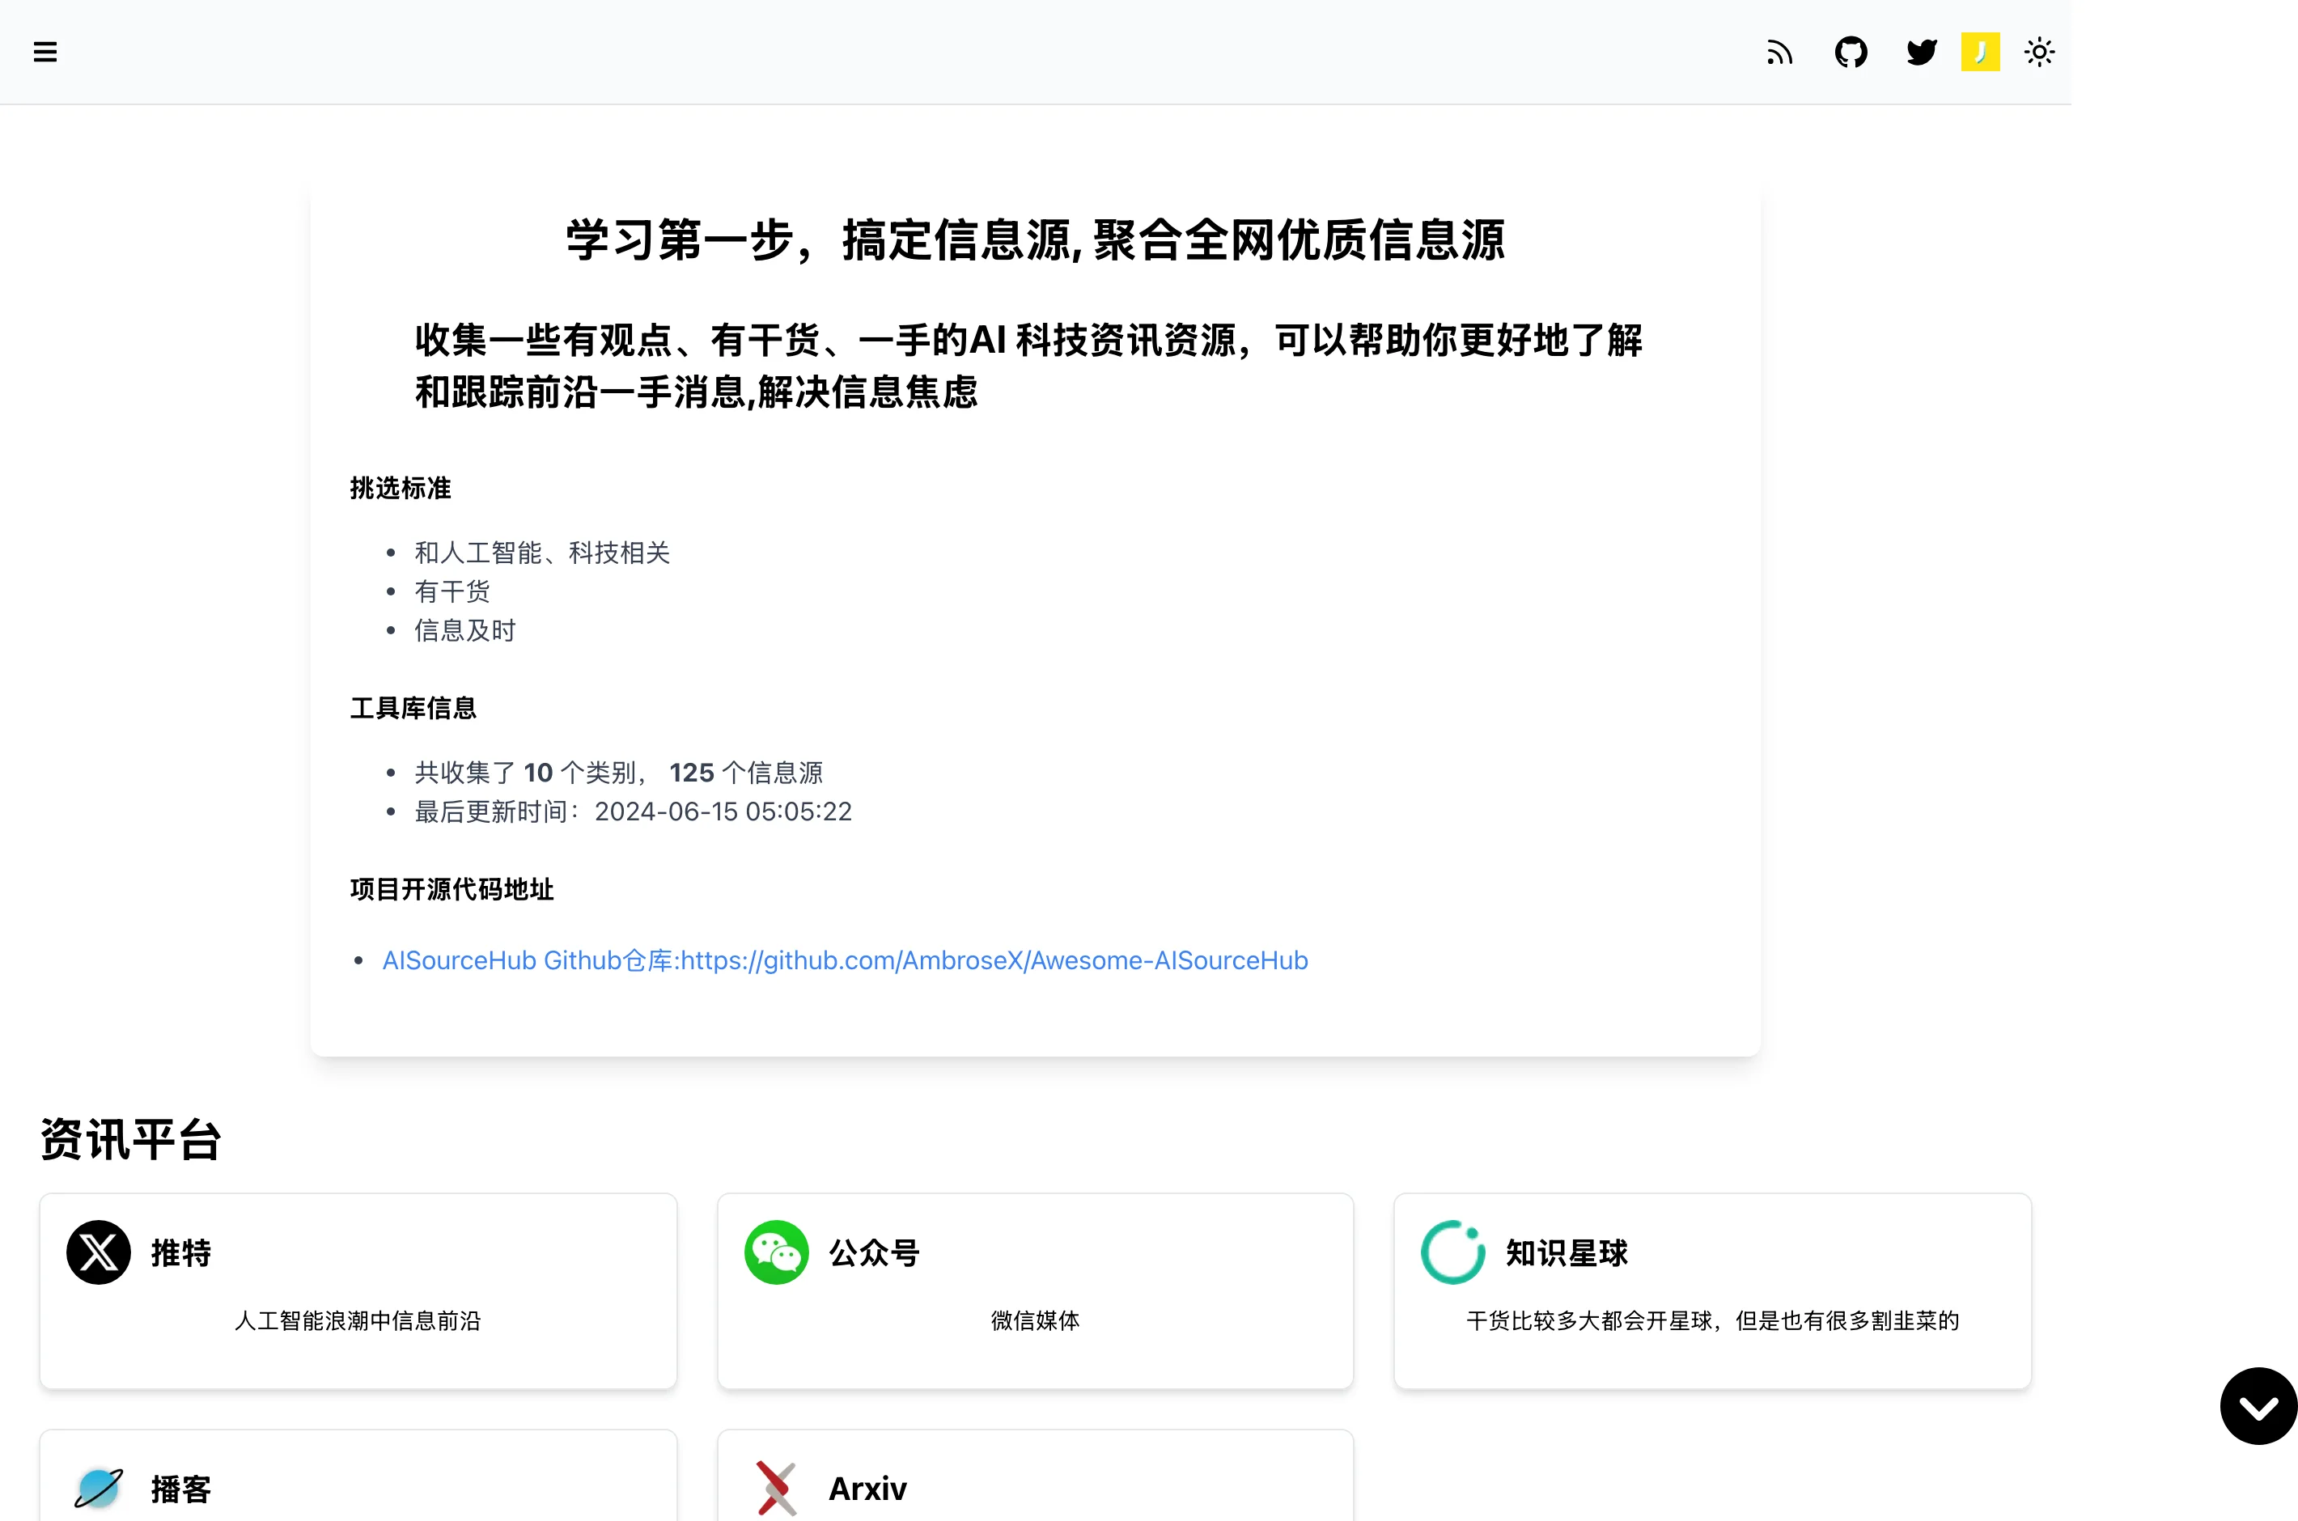This screenshot has width=2298, height=1521.
Task: Click the 资讯平台 section heading
Action: coord(131,1139)
